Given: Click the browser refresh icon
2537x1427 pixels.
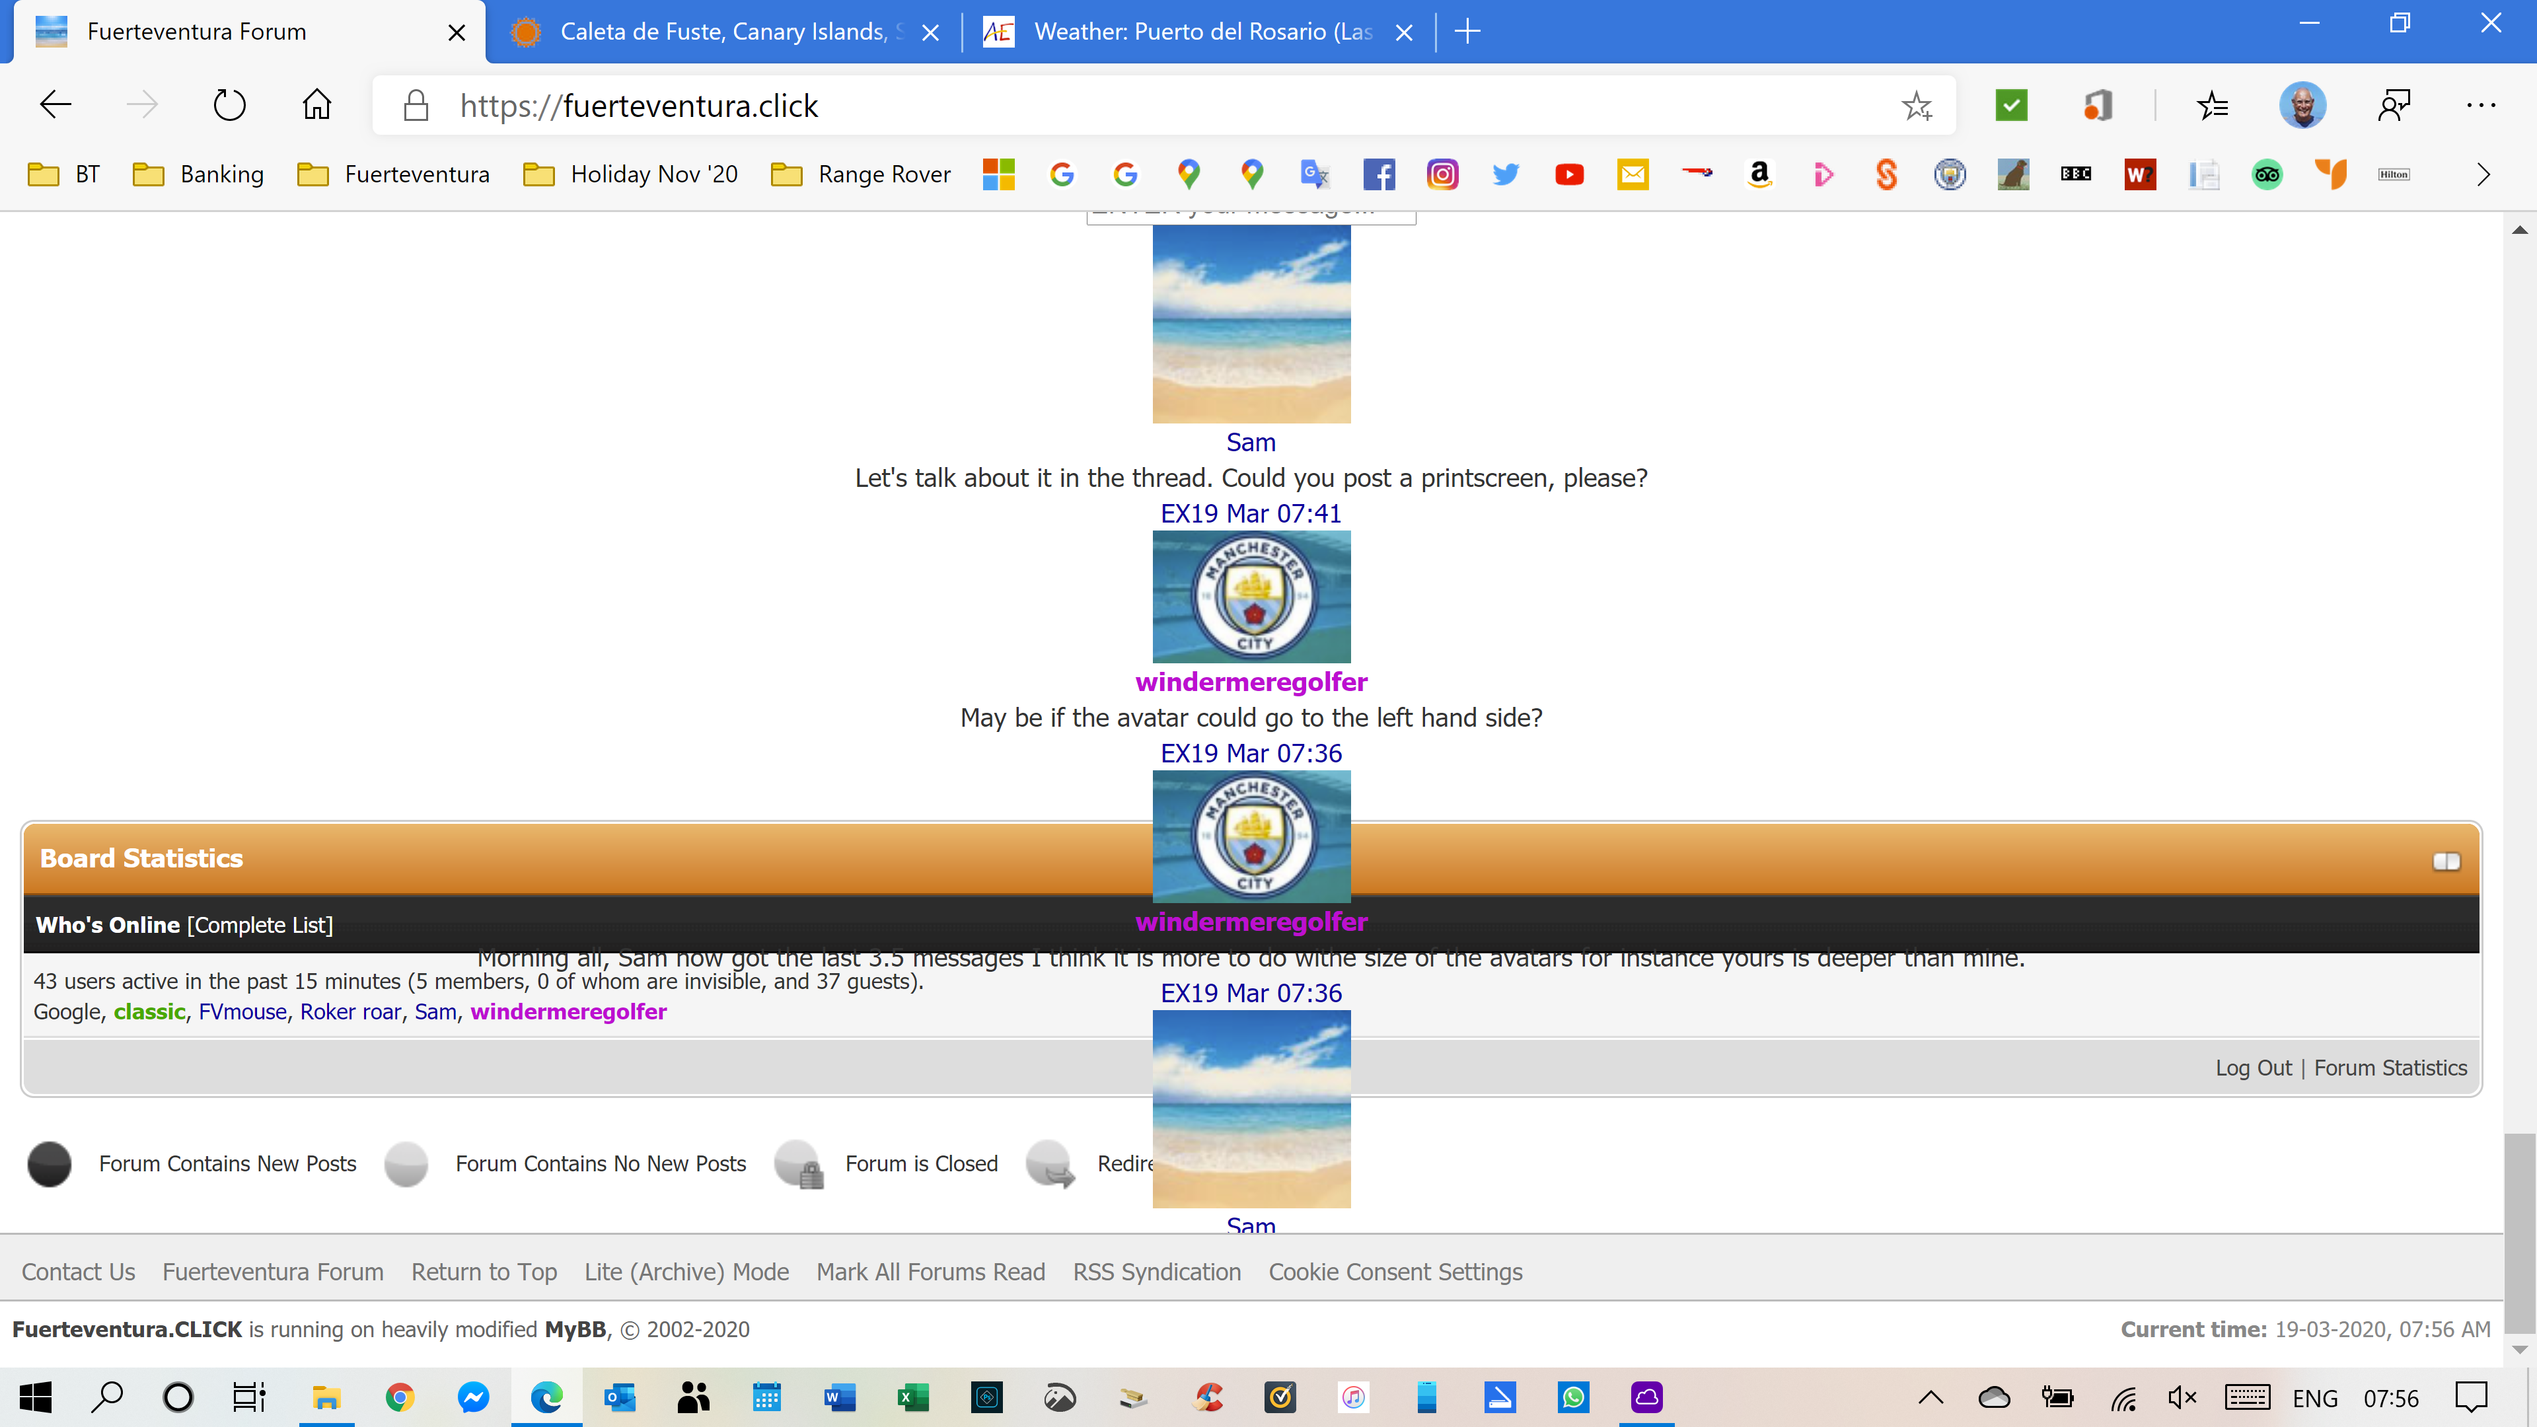Looking at the screenshot, I should [229, 106].
